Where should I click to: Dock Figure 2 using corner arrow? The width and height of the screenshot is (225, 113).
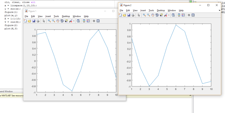[x=220, y=10]
